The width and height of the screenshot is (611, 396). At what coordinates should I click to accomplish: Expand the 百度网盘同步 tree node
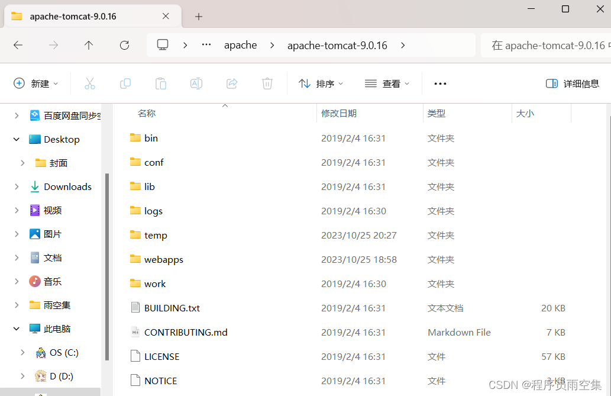pos(17,115)
